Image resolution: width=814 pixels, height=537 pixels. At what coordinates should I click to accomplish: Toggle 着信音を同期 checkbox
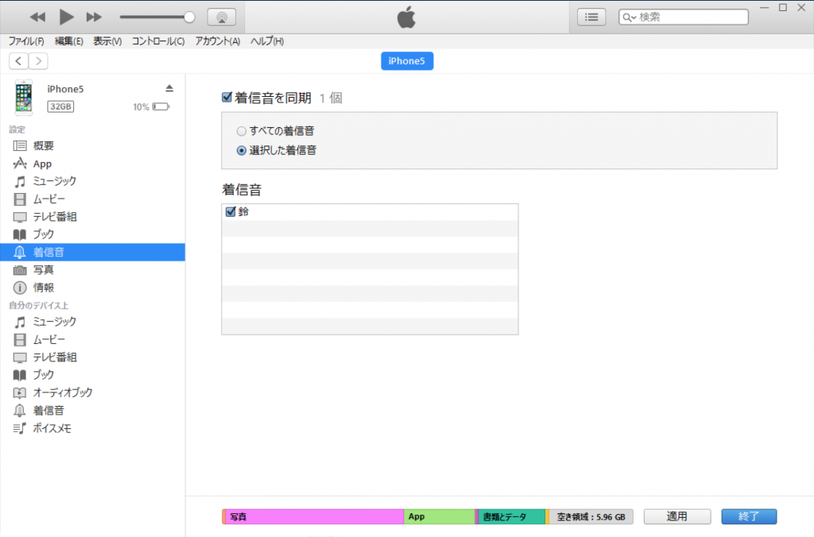coord(227,97)
